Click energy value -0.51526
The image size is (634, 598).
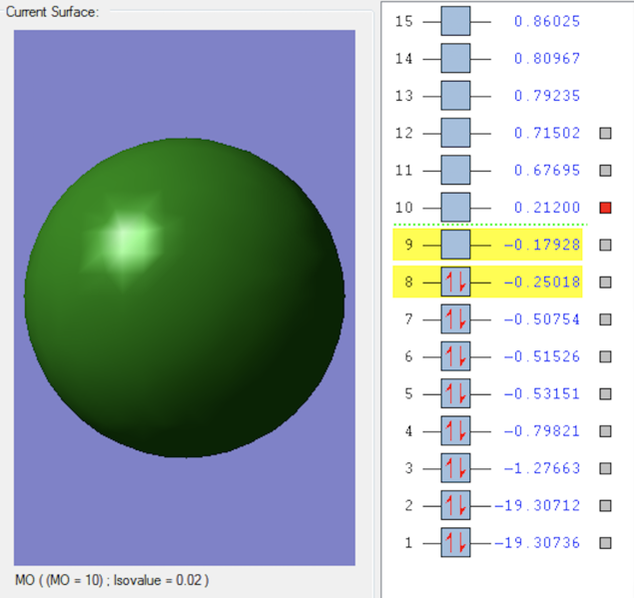coord(542,356)
